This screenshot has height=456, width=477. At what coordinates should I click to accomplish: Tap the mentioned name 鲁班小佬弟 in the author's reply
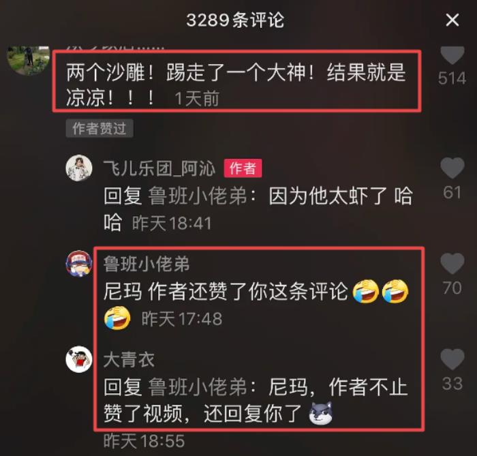198,196
